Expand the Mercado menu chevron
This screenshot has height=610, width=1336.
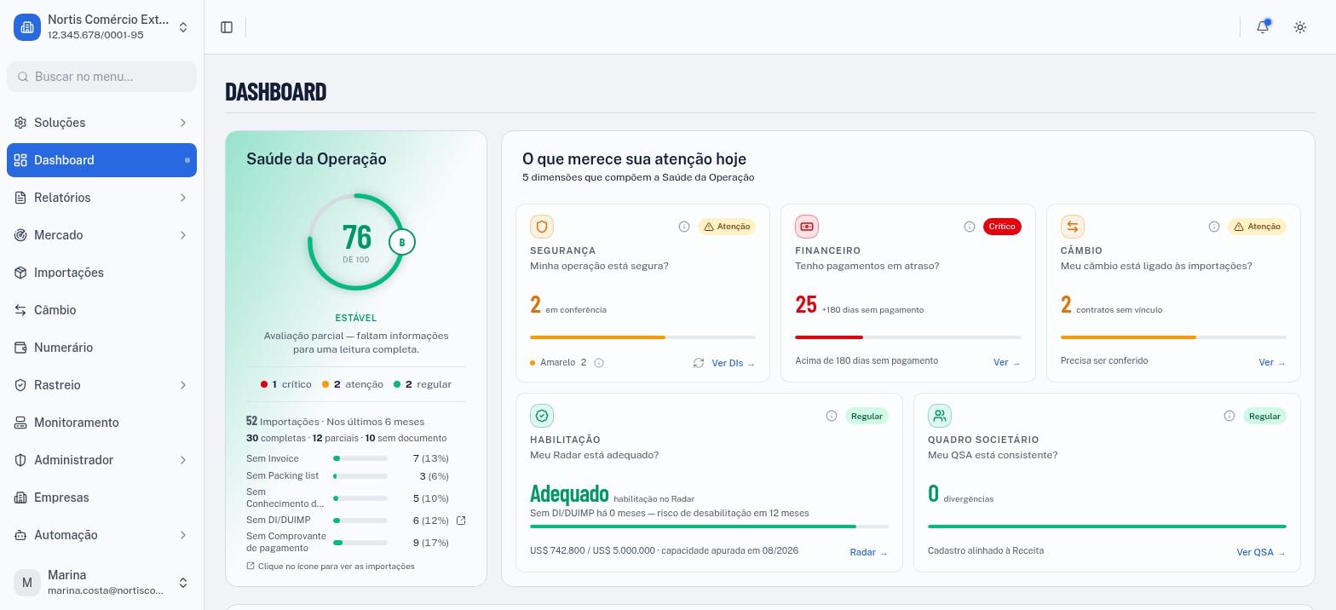(182, 235)
